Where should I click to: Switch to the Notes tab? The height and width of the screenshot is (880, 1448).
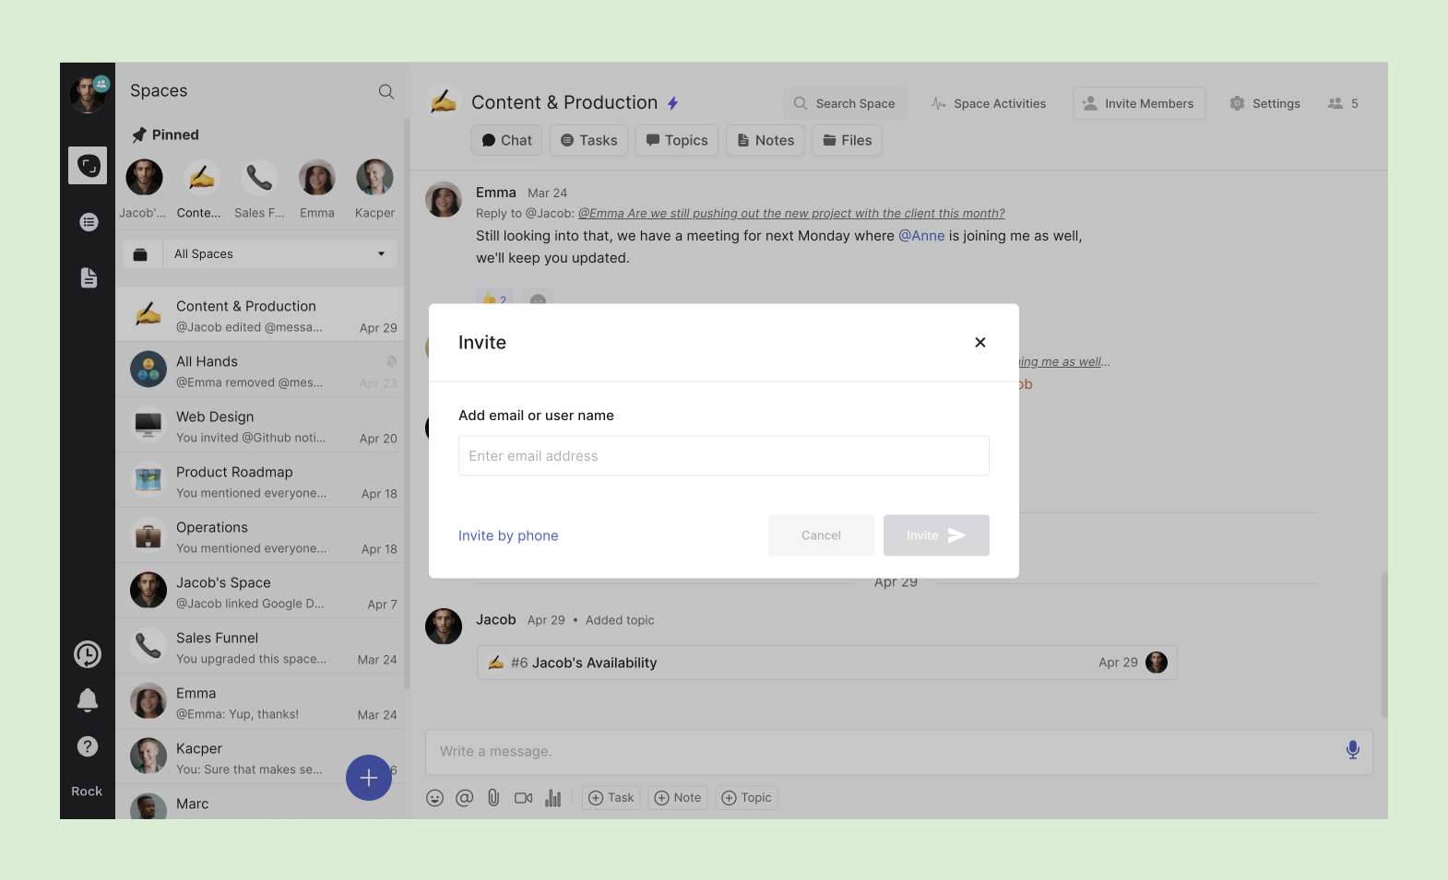pos(766,141)
